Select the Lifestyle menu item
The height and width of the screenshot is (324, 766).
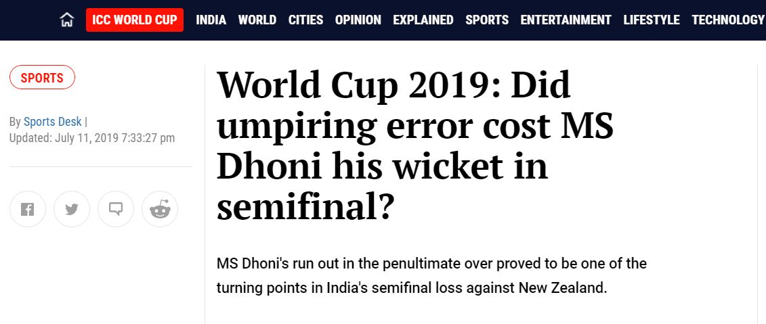click(652, 20)
